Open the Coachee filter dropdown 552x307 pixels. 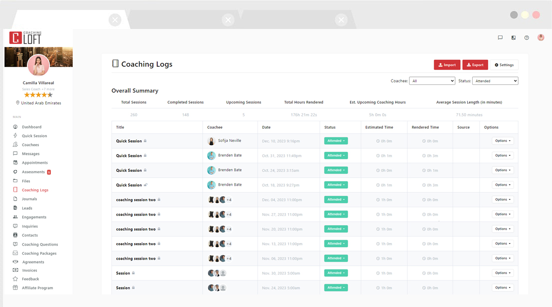point(432,80)
